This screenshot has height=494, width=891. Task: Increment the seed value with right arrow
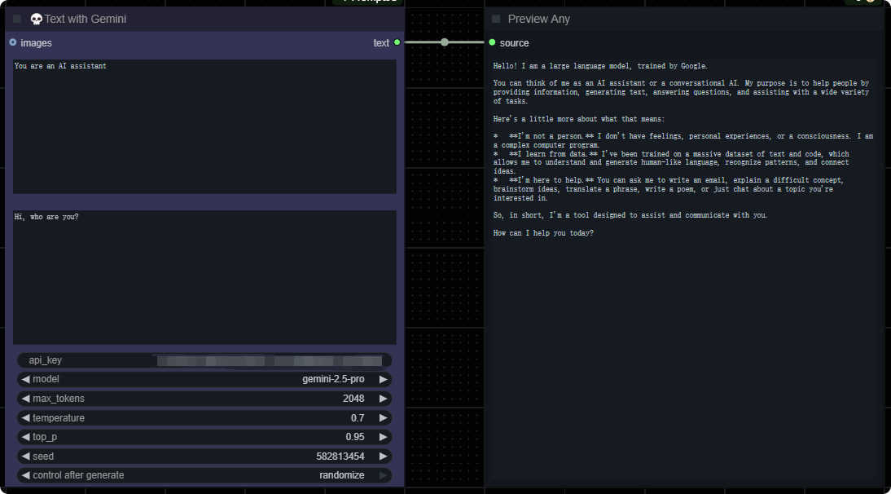[383, 457]
